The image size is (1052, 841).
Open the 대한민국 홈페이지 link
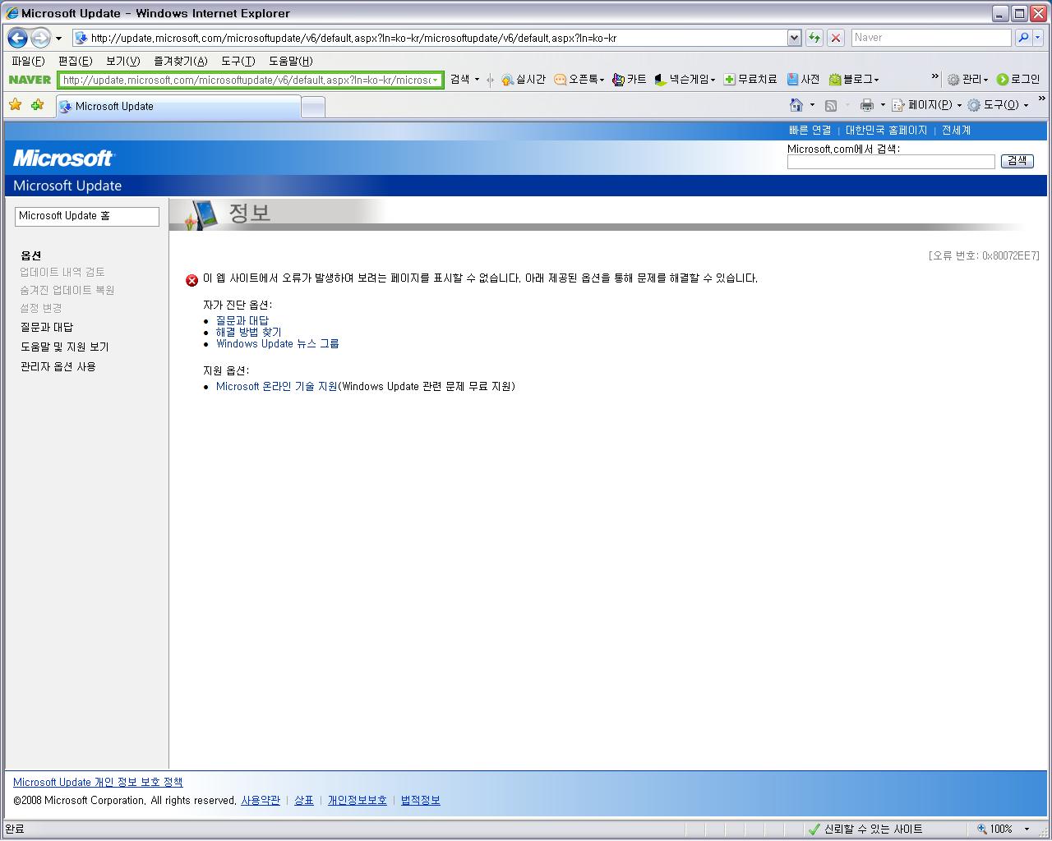(886, 131)
